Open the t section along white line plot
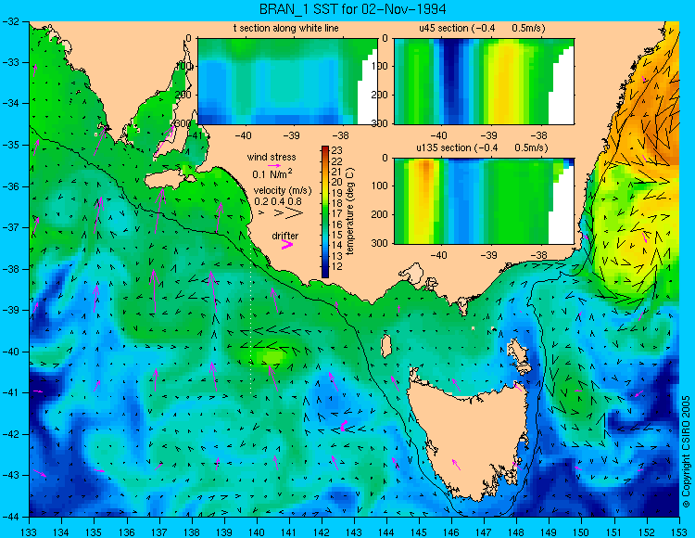 [x=287, y=82]
